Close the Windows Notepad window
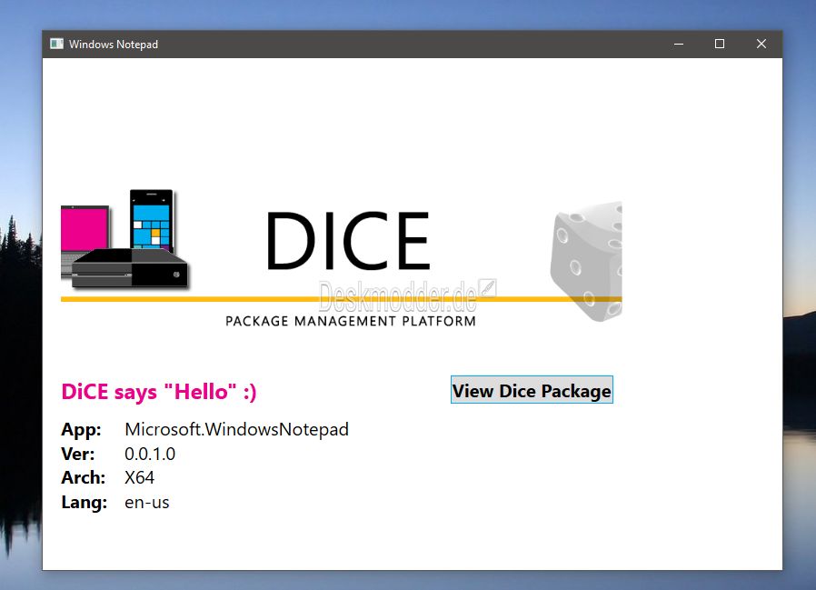 [x=761, y=45]
